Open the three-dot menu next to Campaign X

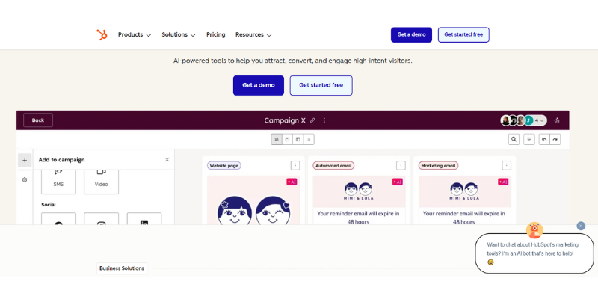coord(324,120)
